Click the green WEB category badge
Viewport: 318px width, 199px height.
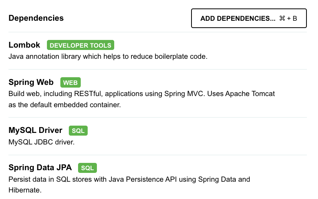[x=70, y=83]
